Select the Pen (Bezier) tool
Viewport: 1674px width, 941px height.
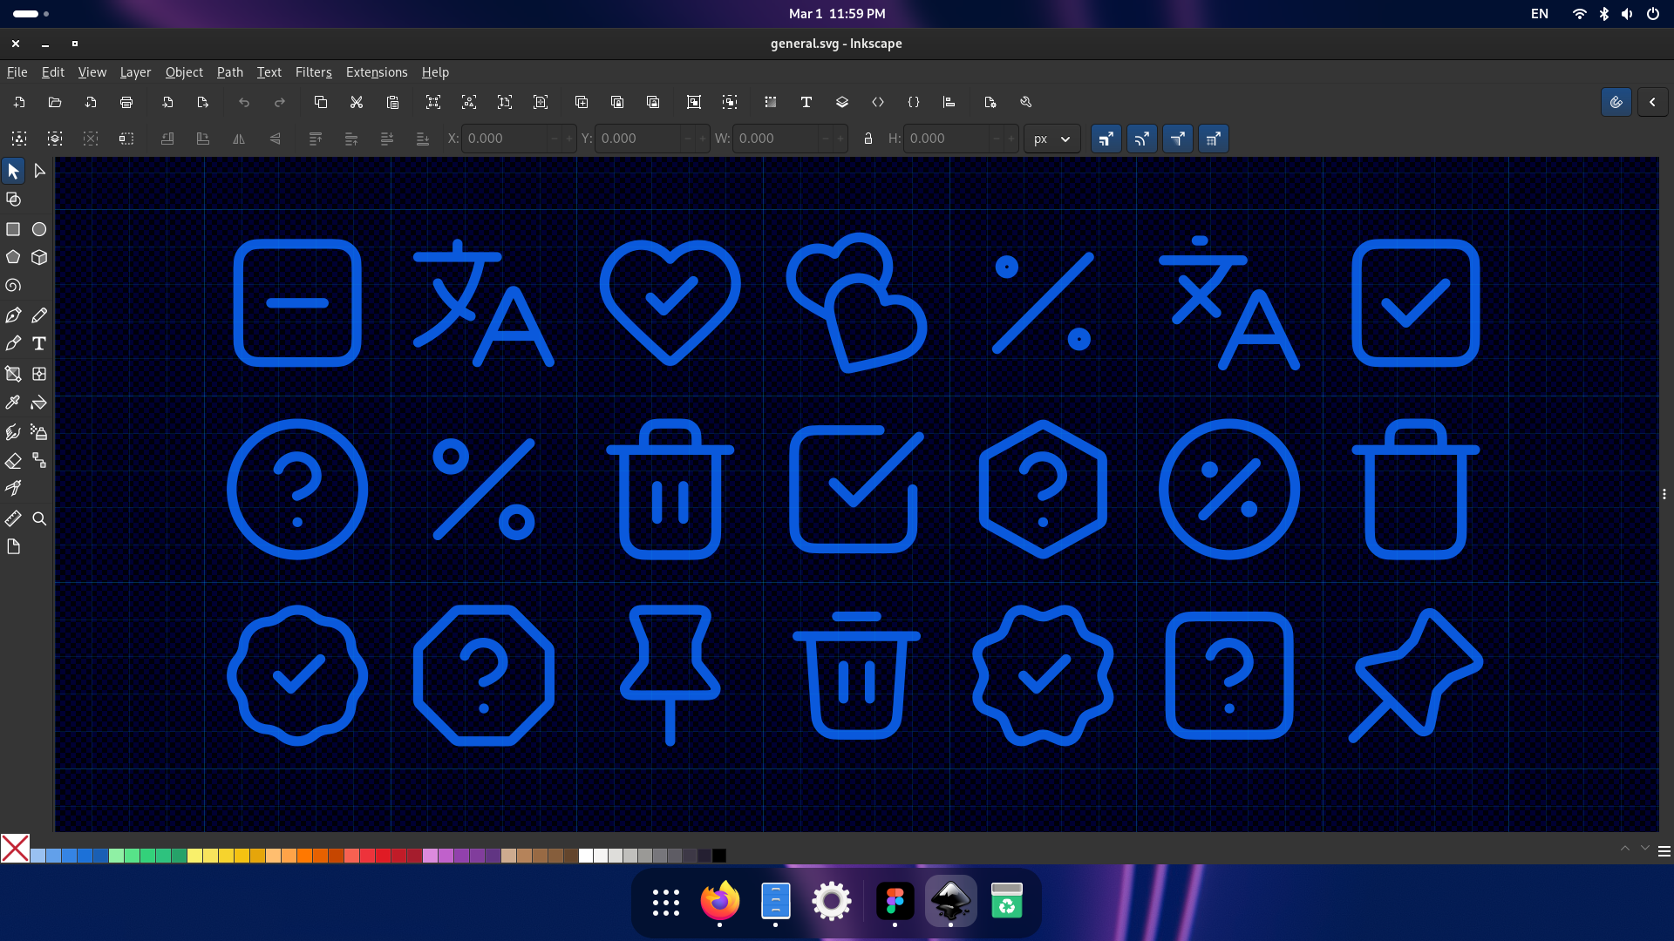tap(13, 315)
